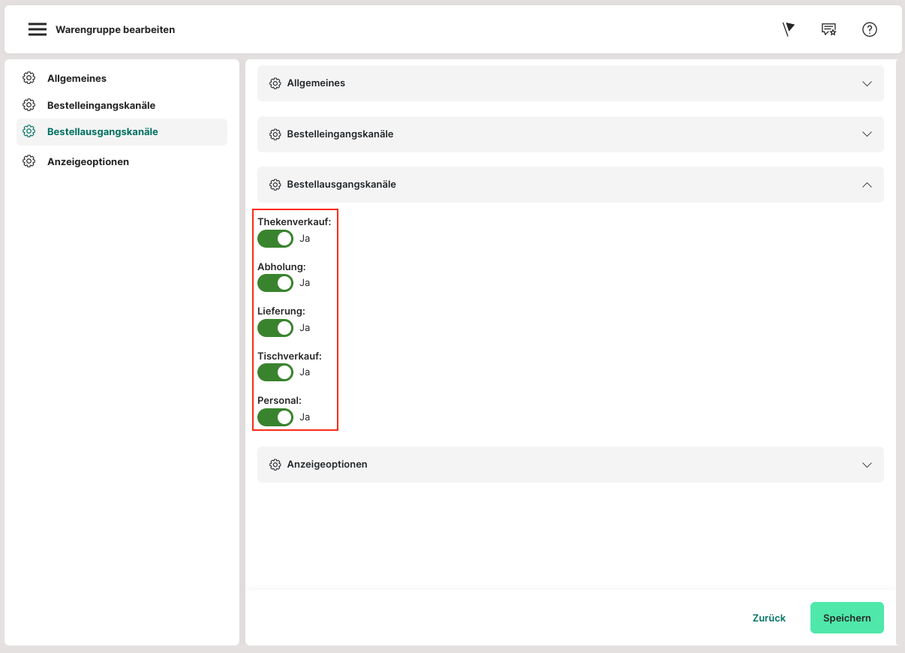
Task: Collapse the Bestellausgangskanäle section chevron
Action: click(867, 185)
